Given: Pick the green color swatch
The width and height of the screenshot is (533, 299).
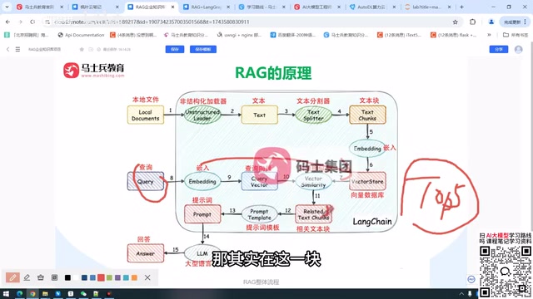Looking at the screenshot, I should [109, 277].
